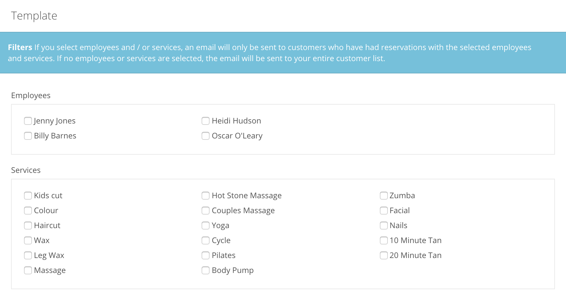Tick the Body Pump service
This screenshot has width=566, height=297.
[x=206, y=270]
